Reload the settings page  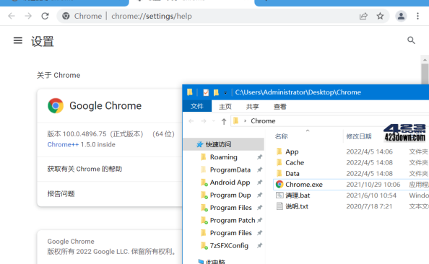[45, 16]
